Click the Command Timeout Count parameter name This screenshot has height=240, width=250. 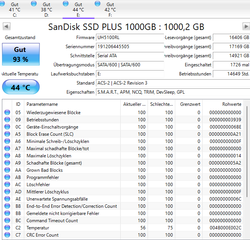point(52,221)
